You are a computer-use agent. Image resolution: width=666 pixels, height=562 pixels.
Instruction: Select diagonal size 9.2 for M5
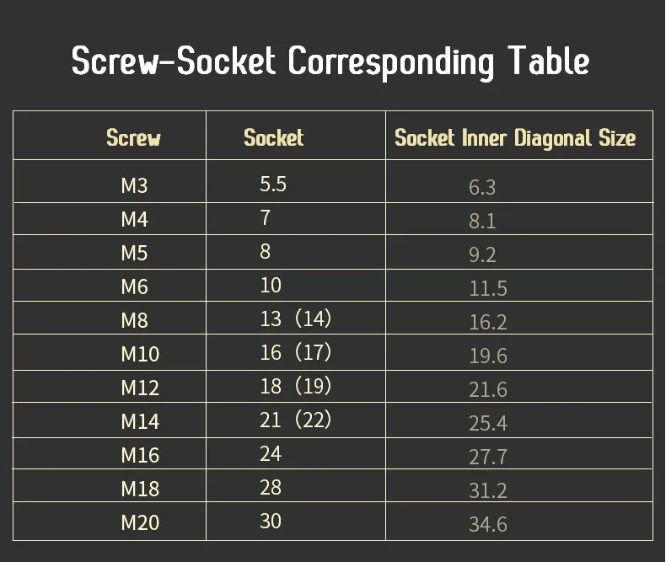[x=482, y=254]
